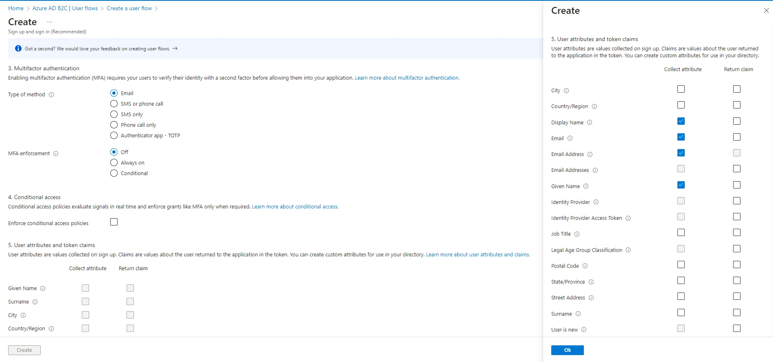Click info icon beside Email attribute

point(570,139)
